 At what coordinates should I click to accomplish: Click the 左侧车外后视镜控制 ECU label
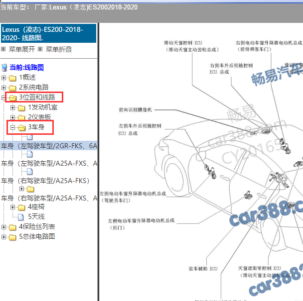click(x=140, y=129)
